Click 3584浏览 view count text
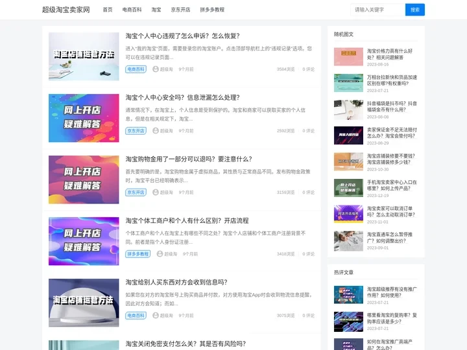This screenshot has height=350, width=467. coord(285,69)
